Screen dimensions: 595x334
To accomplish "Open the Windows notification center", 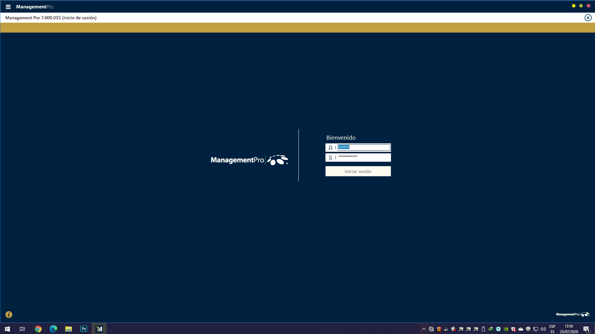I will tap(586, 329).
